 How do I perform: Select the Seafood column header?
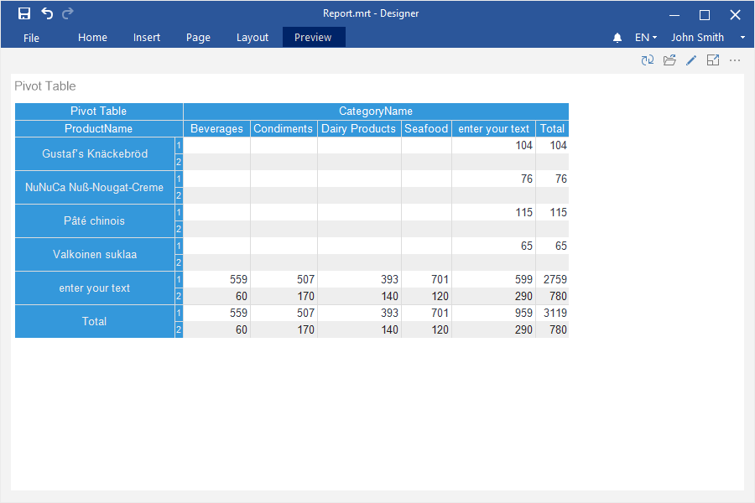(x=427, y=128)
